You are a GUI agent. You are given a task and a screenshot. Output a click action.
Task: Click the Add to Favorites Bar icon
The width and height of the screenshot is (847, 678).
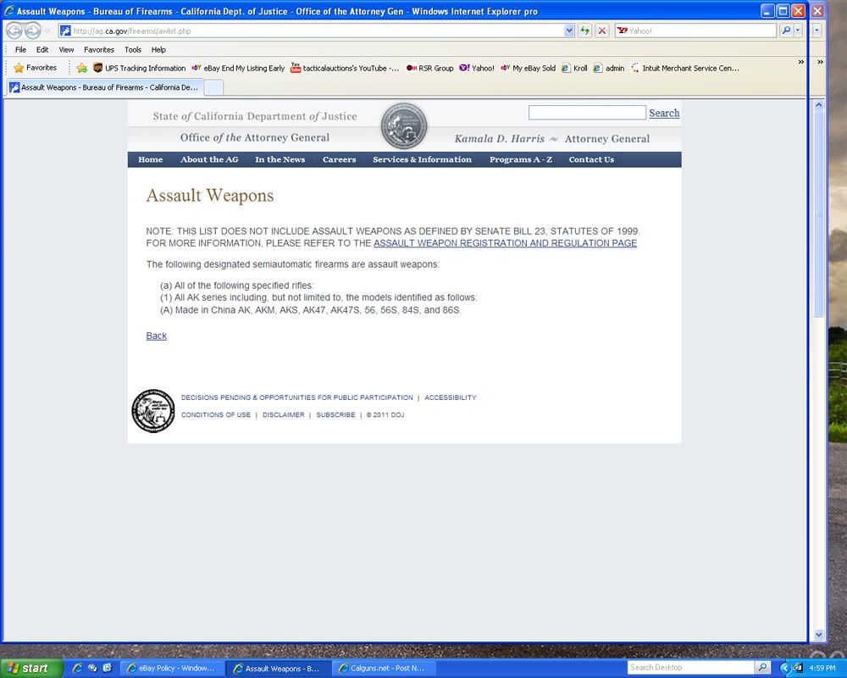pyautogui.click(x=82, y=68)
